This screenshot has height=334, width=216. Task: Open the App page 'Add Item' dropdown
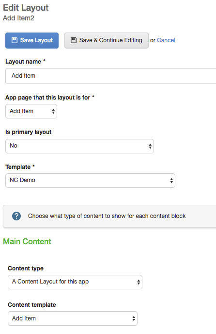point(31,111)
